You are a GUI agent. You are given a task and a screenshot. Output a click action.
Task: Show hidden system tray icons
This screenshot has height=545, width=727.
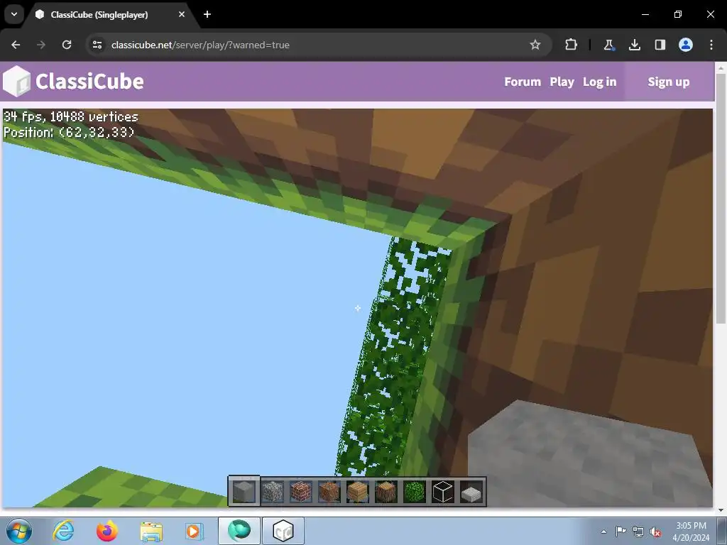603,532
